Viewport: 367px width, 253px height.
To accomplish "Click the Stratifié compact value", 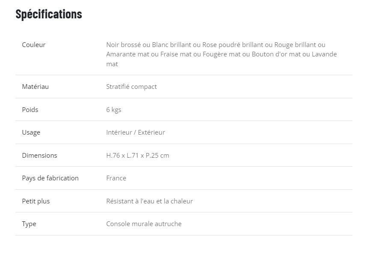I will click(131, 87).
